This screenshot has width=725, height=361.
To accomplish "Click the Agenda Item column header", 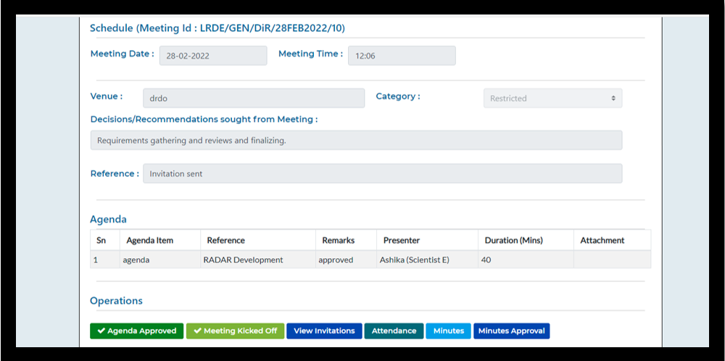I will (x=150, y=241).
